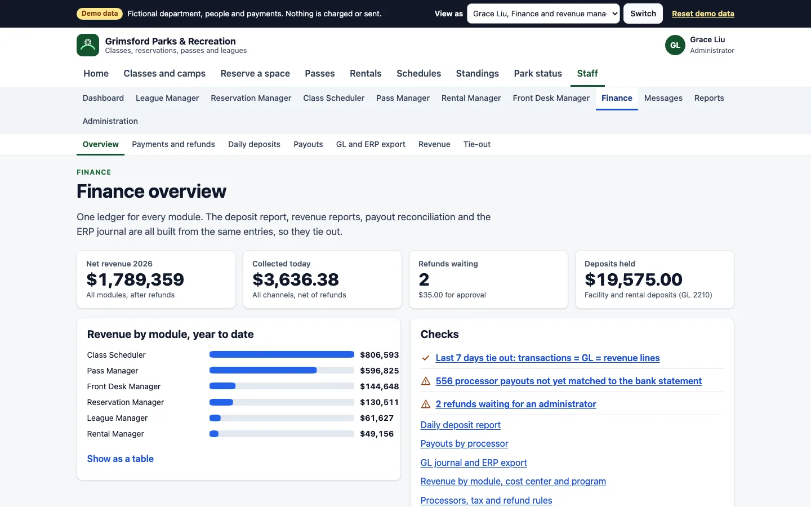Click the green checkmark icon beside tie out
This screenshot has width=811, height=507.
426,358
